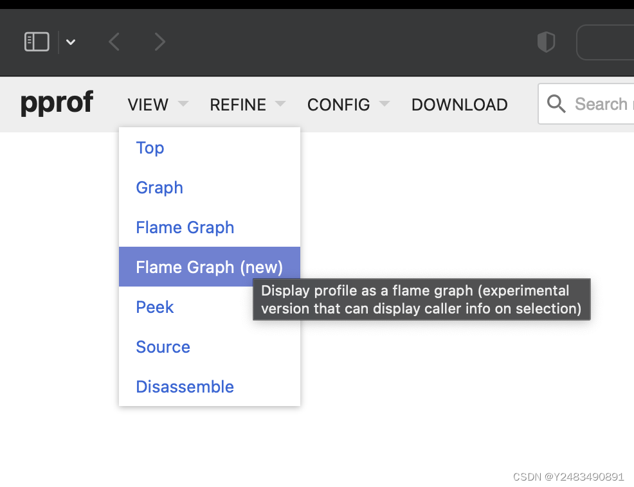Open the REFINE menu
Screen dimensions: 634x487
coord(238,105)
